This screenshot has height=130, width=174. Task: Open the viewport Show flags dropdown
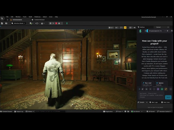[x=117, y=28]
